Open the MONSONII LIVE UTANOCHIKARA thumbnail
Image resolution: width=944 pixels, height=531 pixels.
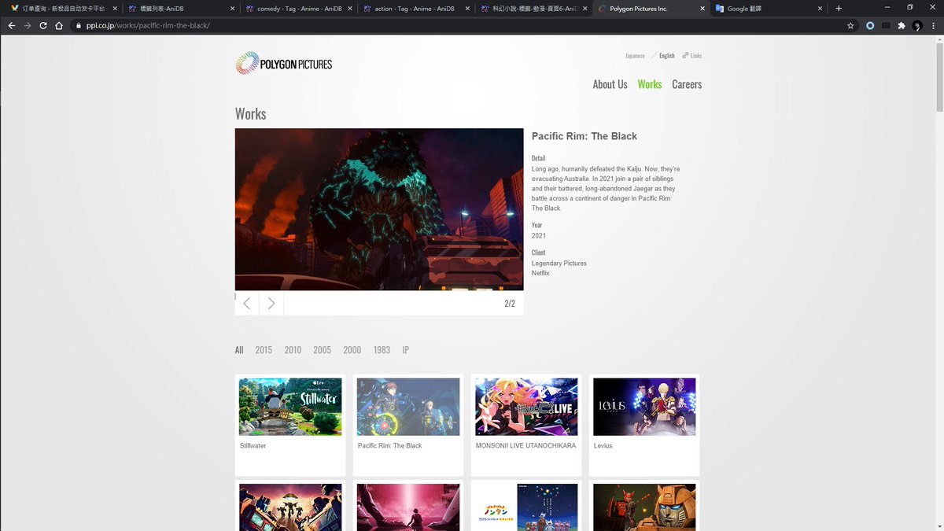click(x=526, y=407)
